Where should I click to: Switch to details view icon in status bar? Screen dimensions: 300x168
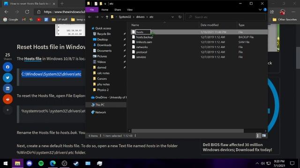click(258, 136)
